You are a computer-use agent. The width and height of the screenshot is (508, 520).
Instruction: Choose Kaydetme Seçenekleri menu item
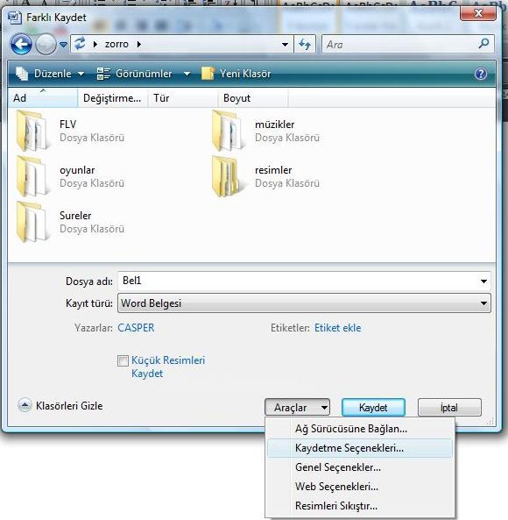[360, 448]
